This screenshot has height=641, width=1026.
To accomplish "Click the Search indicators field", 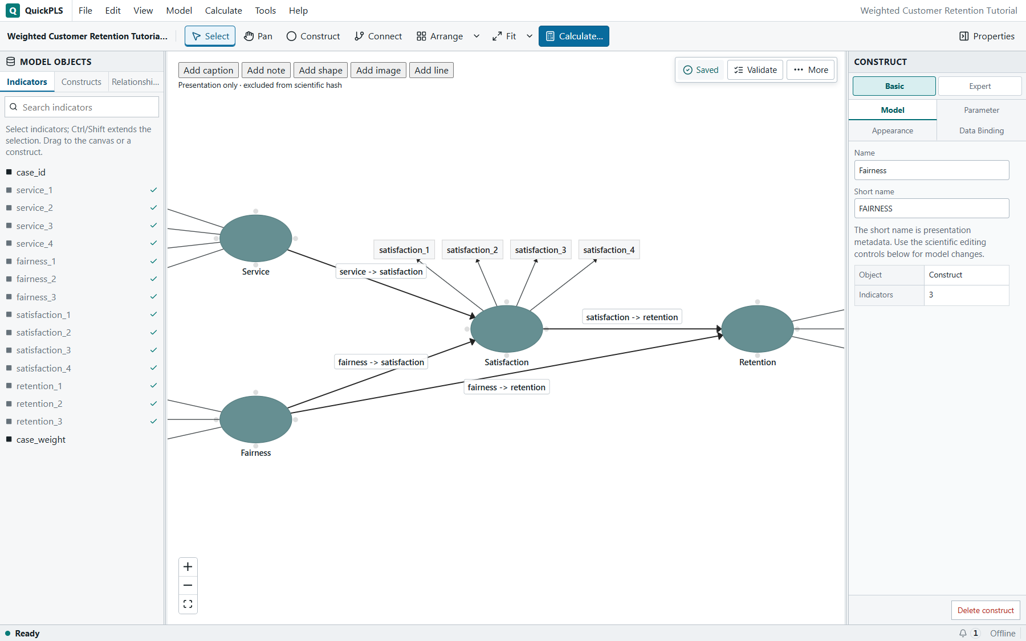I will pyautogui.click(x=82, y=107).
